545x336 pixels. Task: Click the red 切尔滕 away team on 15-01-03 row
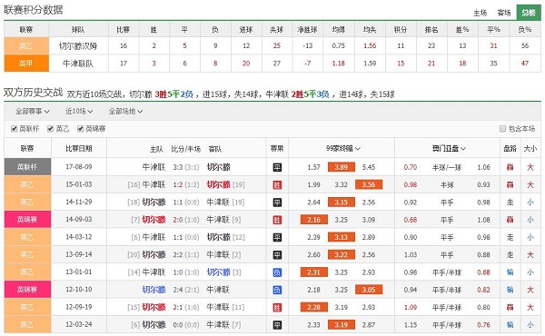pyautogui.click(x=219, y=184)
